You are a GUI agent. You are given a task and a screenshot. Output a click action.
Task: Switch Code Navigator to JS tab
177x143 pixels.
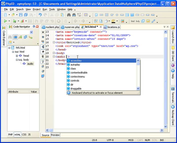(x=29, y=135)
